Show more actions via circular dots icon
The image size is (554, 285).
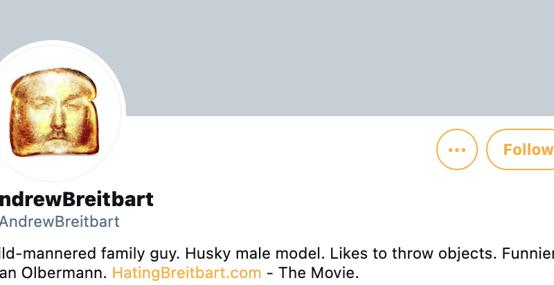(x=457, y=149)
